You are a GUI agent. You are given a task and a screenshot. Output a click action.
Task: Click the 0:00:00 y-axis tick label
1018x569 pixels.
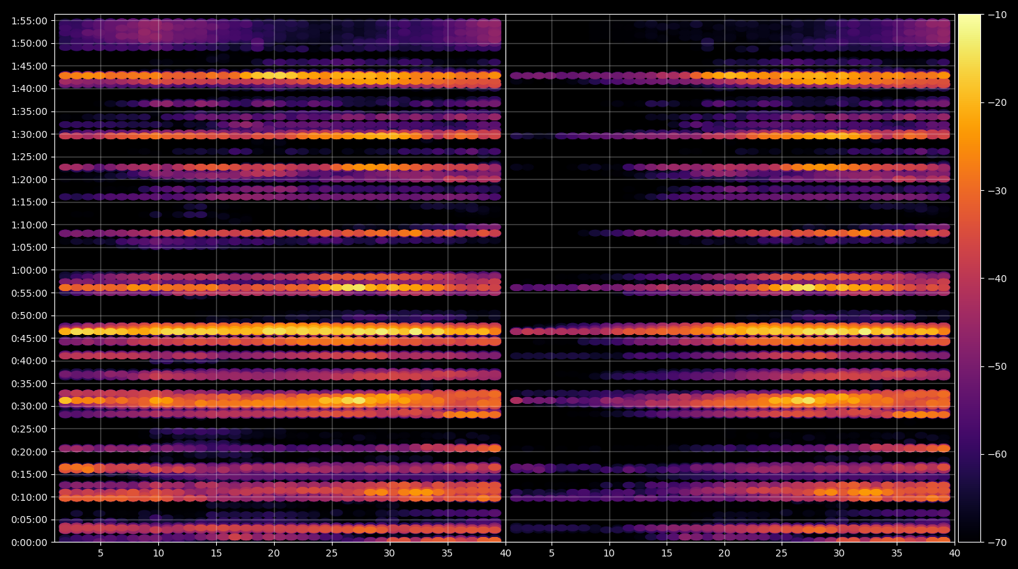[29, 543]
